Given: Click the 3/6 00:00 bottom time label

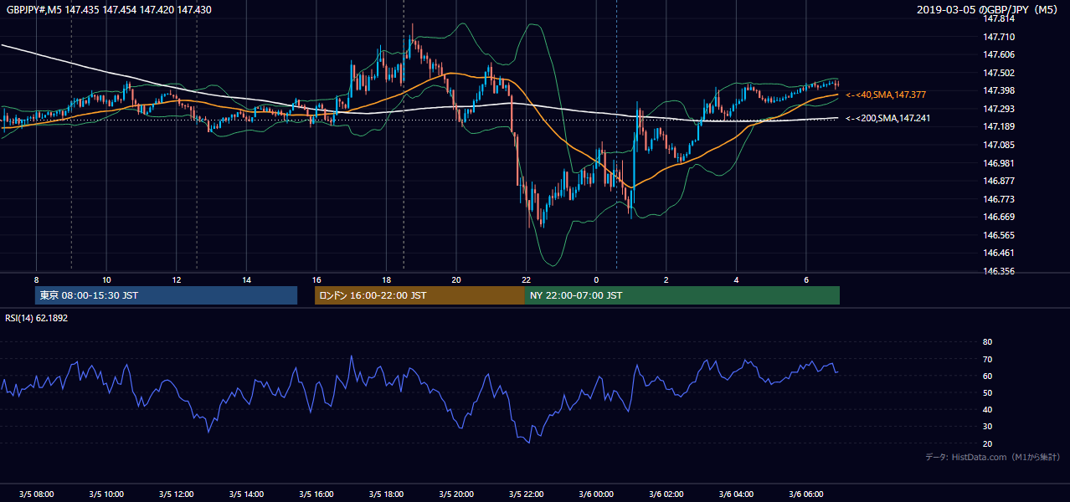Looking at the screenshot, I should point(596,494).
